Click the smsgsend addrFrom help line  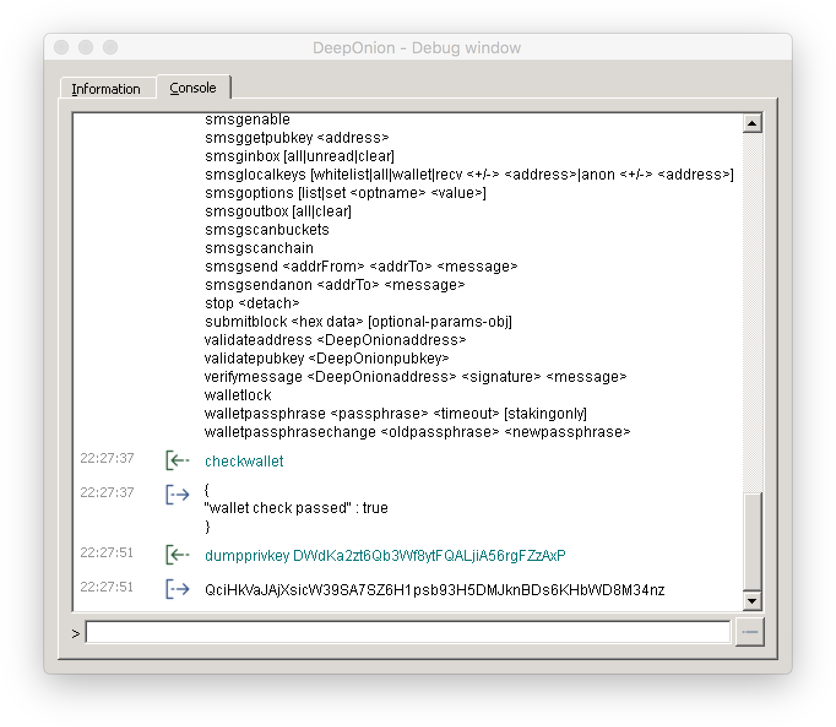click(x=361, y=266)
